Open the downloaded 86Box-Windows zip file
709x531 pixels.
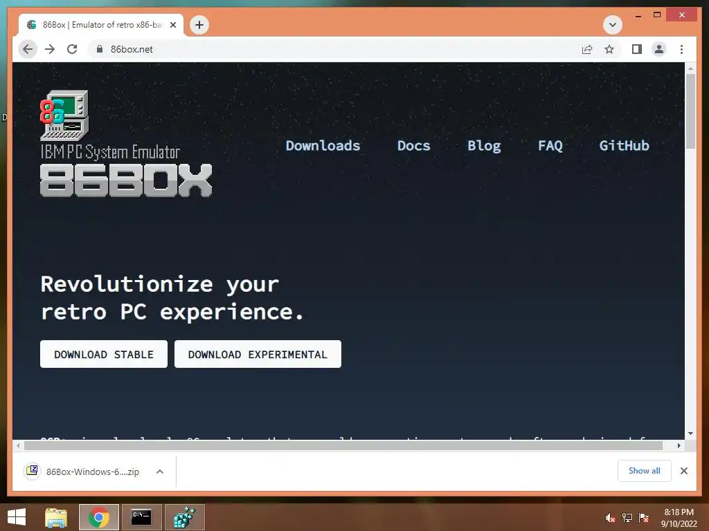82,472
